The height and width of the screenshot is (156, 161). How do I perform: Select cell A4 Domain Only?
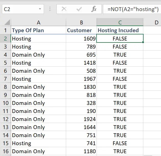38,54
